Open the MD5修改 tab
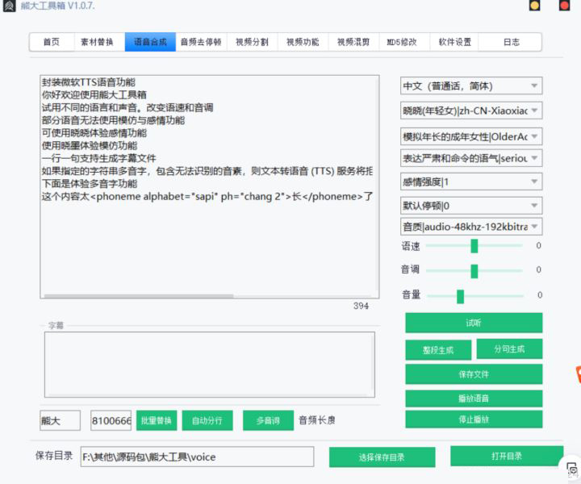The width and height of the screenshot is (581, 484). coord(403,42)
